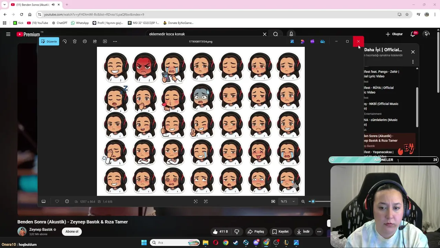Image resolution: width=440 pixels, height=248 pixels.
Task: Print the image from Photos toolbar
Action: [85, 41]
